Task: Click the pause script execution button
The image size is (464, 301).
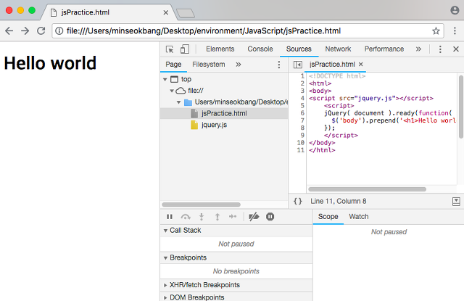Action: tap(170, 217)
